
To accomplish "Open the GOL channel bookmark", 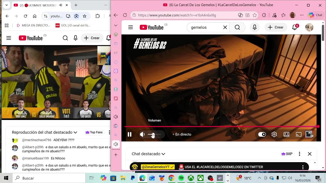I will [x=73, y=25].
